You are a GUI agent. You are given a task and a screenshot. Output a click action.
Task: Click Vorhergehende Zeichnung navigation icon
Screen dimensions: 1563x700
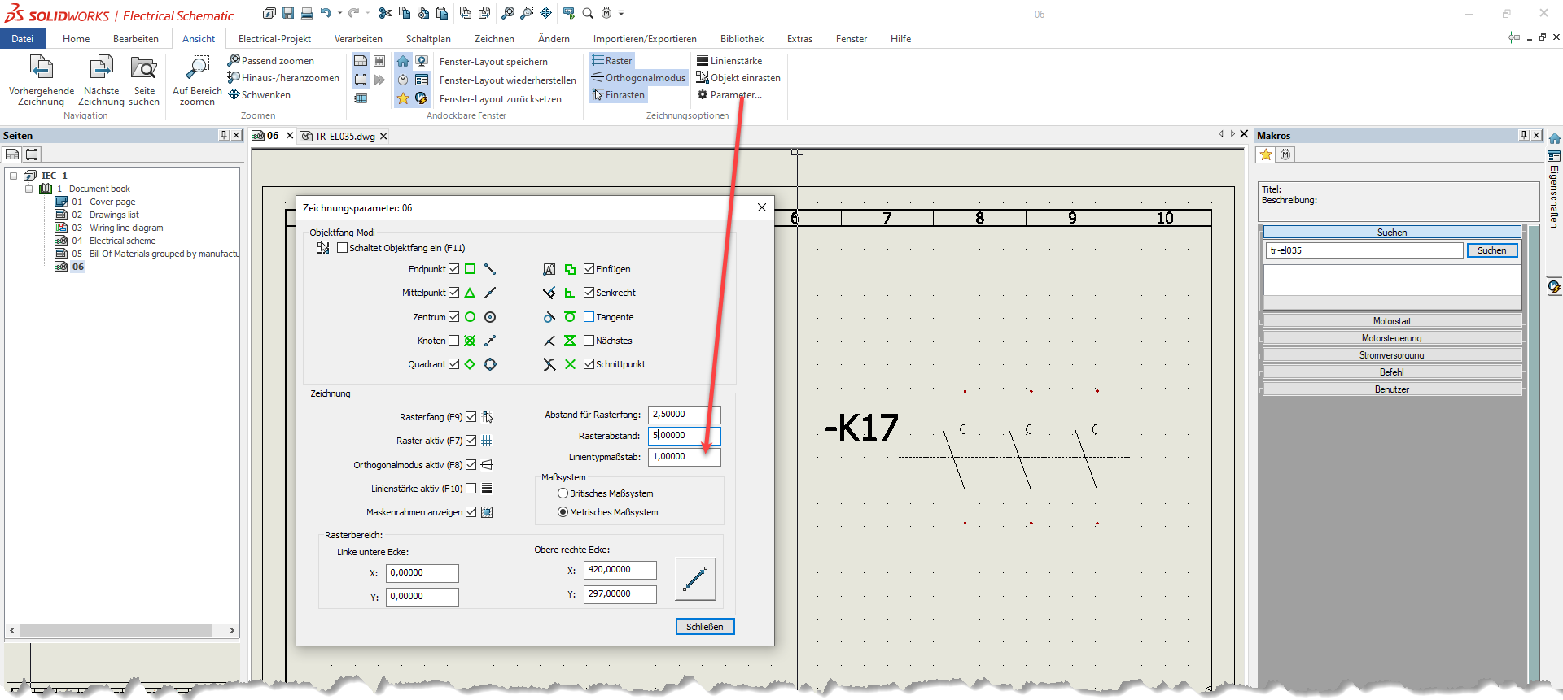(41, 67)
